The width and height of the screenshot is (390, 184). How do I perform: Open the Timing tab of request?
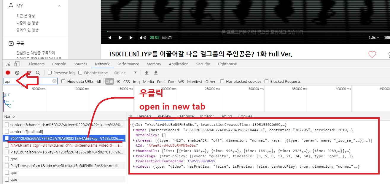click(226, 116)
